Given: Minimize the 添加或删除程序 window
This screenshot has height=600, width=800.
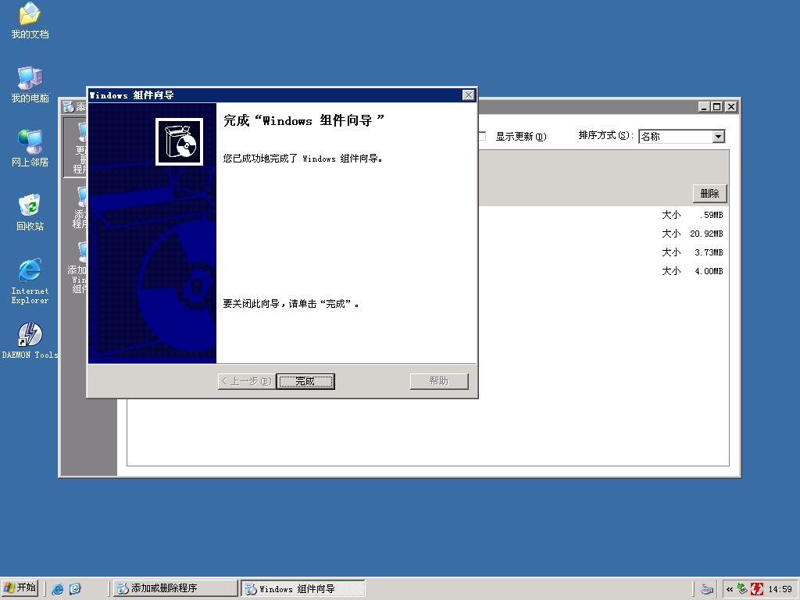Looking at the screenshot, I should pos(704,106).
